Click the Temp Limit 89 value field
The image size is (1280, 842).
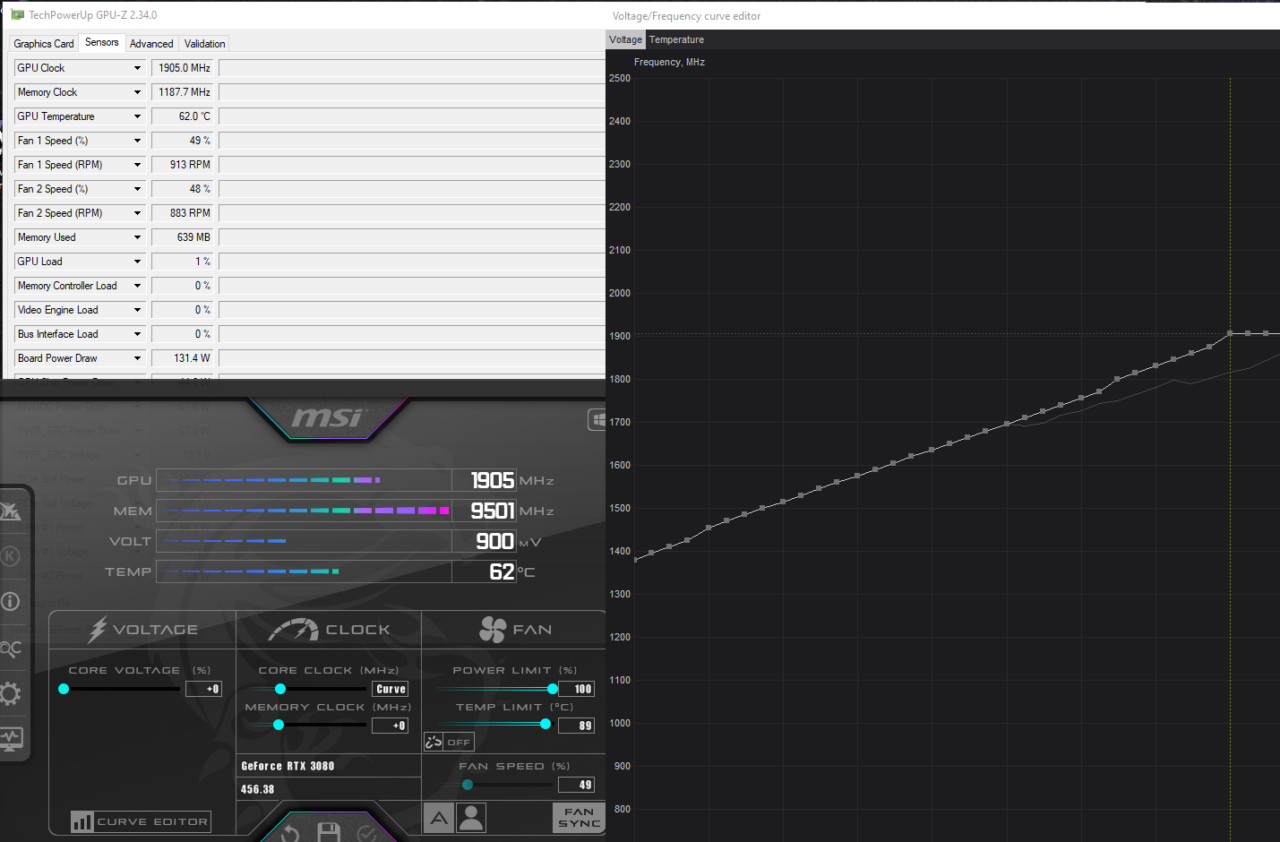tap(576, 726)
